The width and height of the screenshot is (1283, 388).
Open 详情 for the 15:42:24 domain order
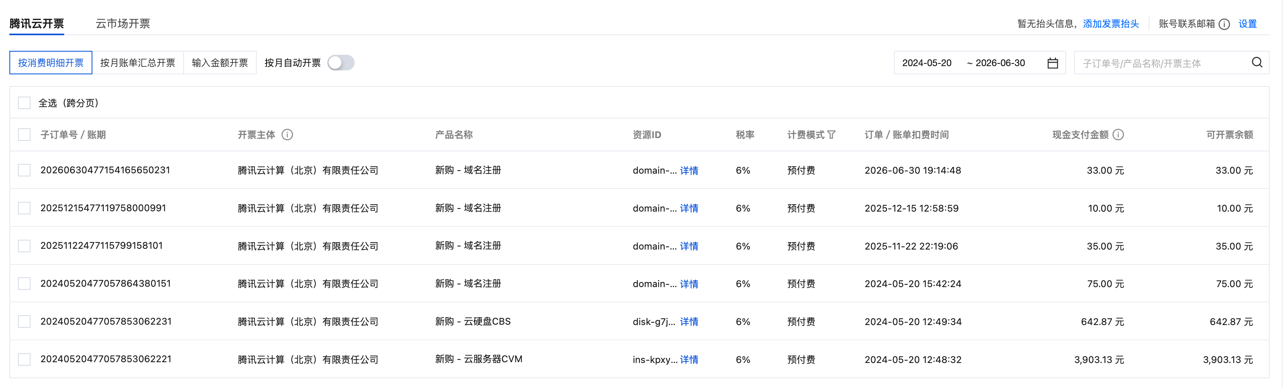point(689,284)
